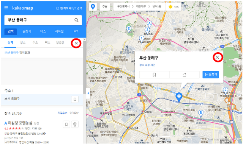Click the 고대역 subway station icon
This screenshot has height=145, width=243.
pyautogui.click(x=143, y=112)
